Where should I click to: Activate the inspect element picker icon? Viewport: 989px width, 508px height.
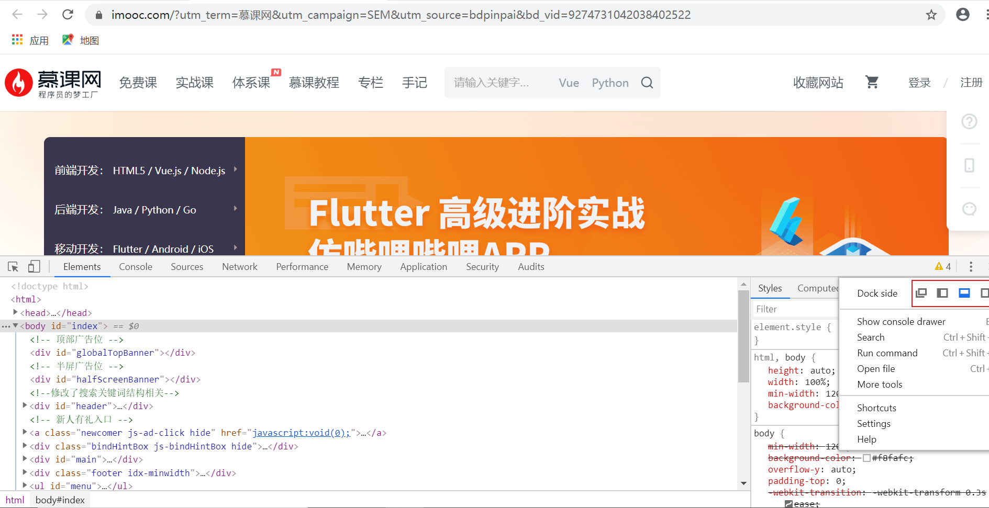coord(14,267)
